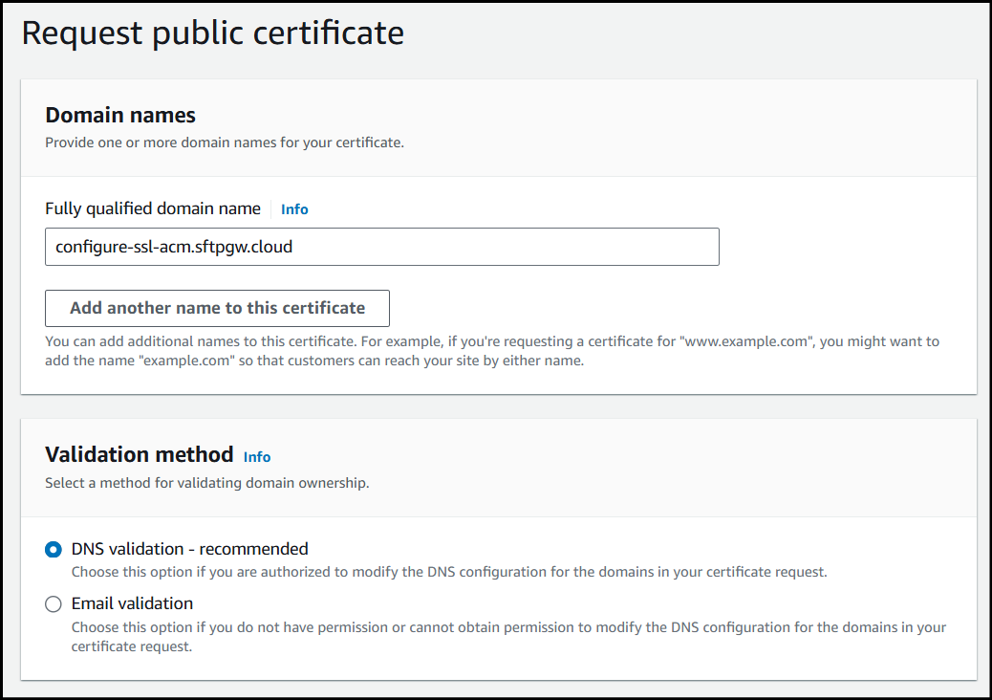Viewport: 992px width, 700px height.
Task: Click empty space right of Add another name button
Action: [669, 308]
